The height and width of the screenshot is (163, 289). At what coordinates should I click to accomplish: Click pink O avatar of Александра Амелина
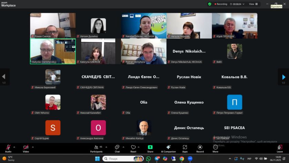click(x=98, y=128)
